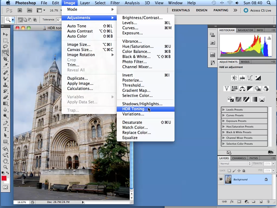Select the Eraser tool
The height and width of the screenshot is (208, 277).
point(5,97)
